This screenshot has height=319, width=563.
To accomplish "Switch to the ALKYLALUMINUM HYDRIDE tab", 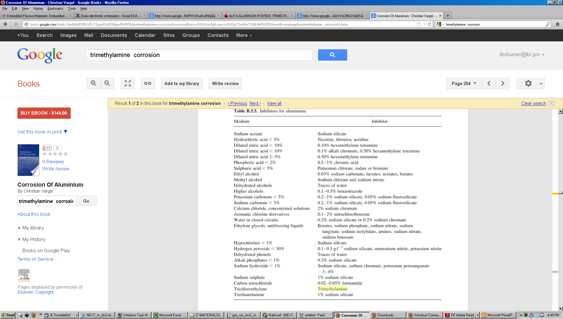I will pyautogui.click(x=258, y=16).
